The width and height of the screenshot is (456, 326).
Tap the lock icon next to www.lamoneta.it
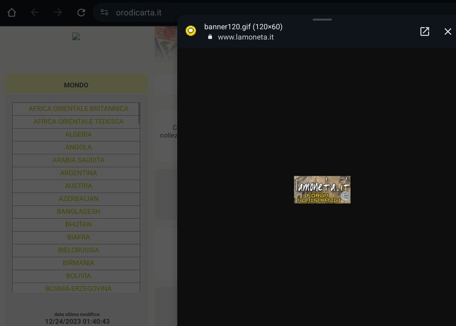210,37
